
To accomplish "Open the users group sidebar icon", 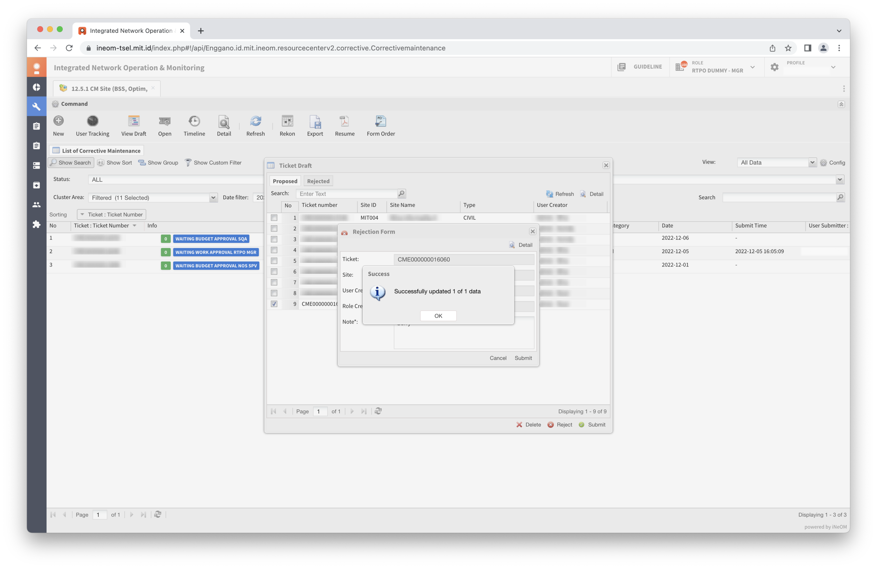I will [x=36, y=205].
